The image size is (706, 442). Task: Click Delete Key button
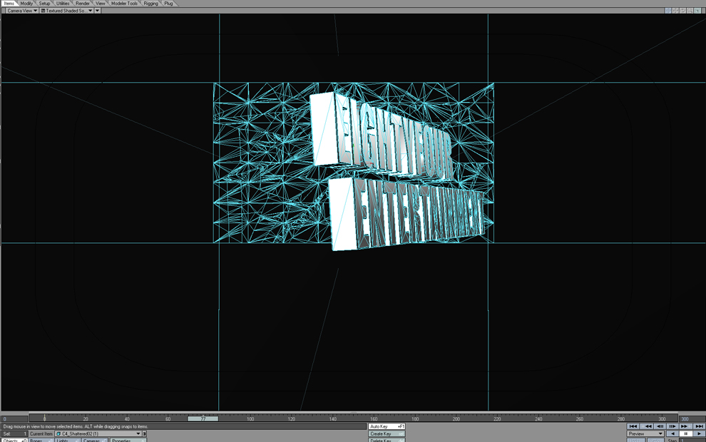click(x=387, y=440)
